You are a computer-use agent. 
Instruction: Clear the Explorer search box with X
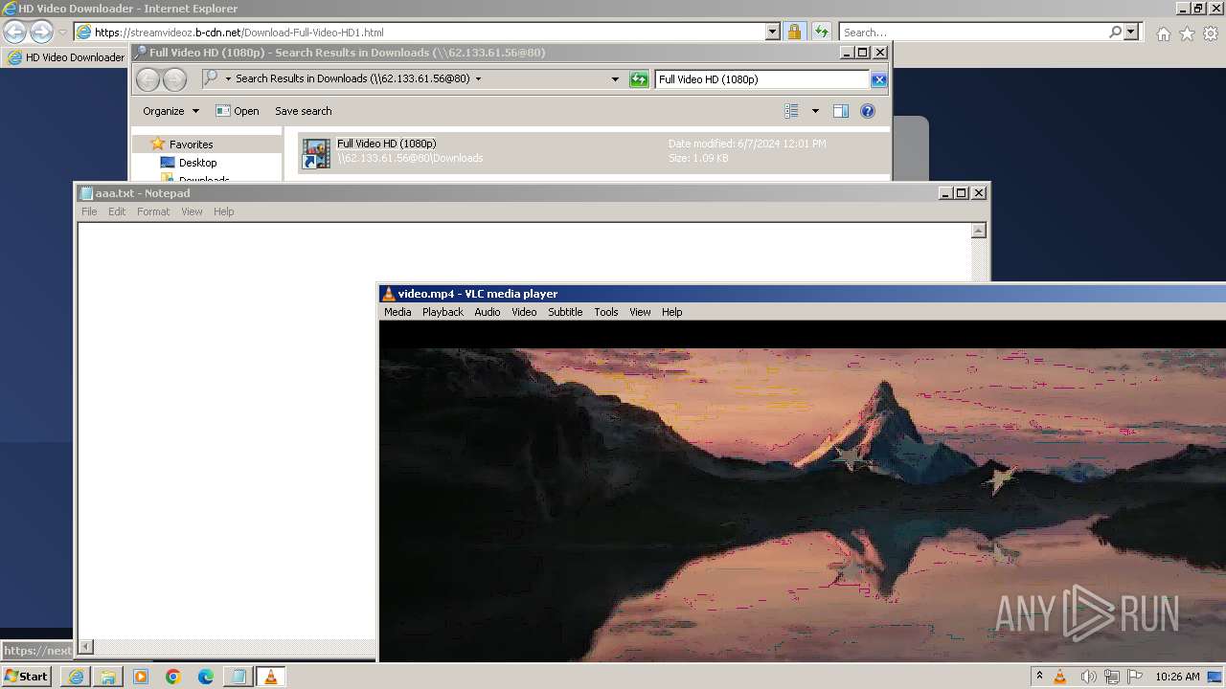[x=878, y=79]
